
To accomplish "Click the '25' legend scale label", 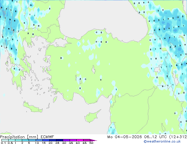I will click(57, 143).
